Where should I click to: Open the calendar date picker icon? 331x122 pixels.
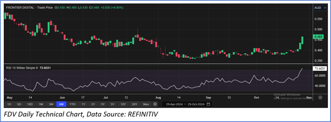click(208, 104)
